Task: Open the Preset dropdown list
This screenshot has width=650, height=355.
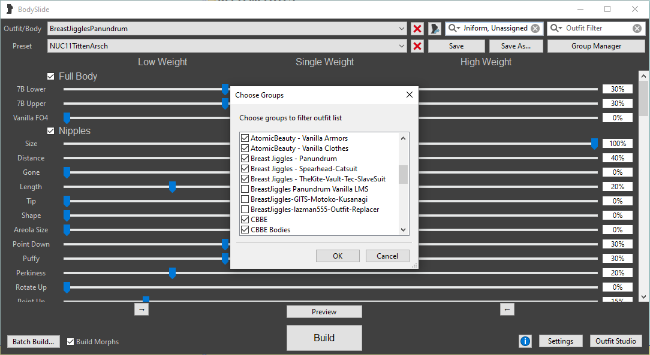Action: pos(401,46)
